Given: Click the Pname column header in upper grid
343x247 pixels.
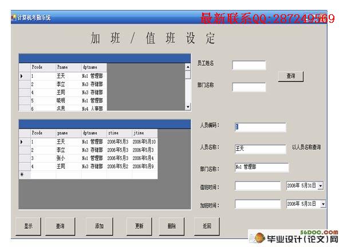Looking at the screenshot, I should pyautogui.click(x=69, y=67).
